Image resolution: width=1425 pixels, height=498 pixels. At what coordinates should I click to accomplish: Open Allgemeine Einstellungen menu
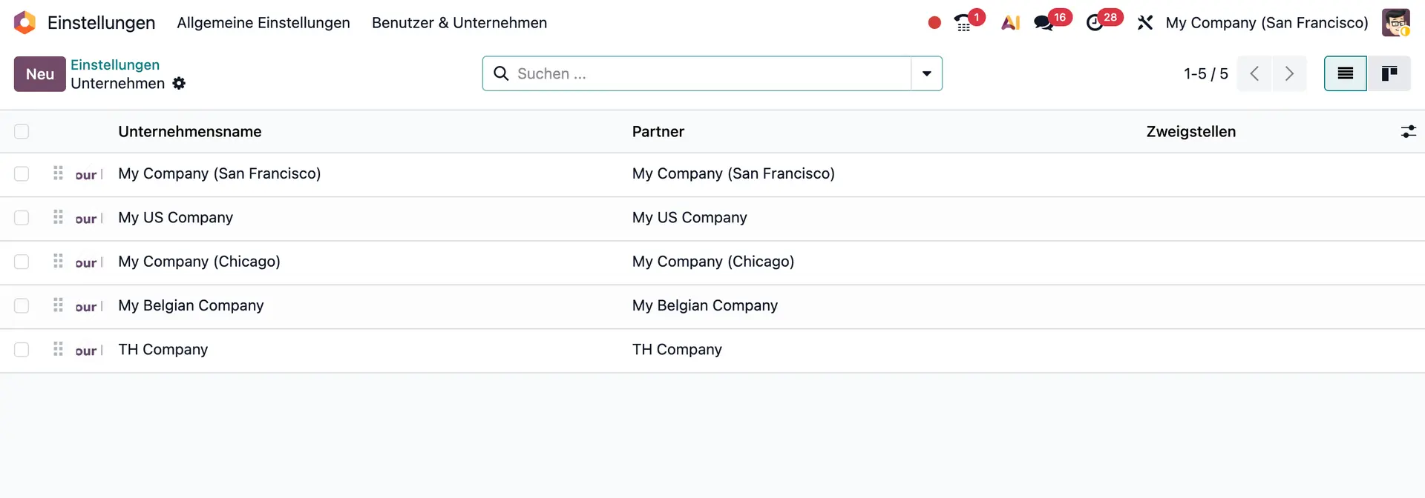coord(263,23)
